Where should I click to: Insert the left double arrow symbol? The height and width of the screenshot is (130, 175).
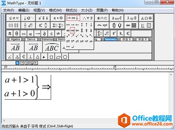(x=77, y=31)
